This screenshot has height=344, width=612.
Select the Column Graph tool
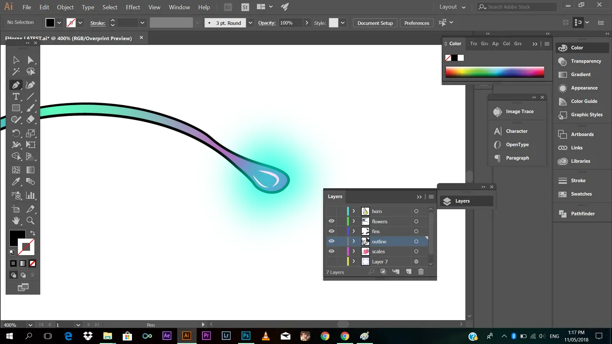(x=31, y=195)
